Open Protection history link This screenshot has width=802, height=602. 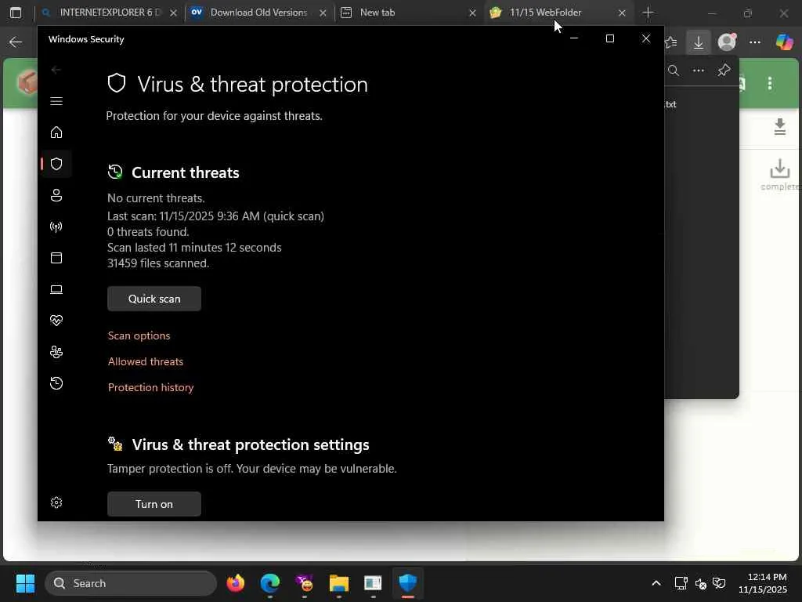151,387
